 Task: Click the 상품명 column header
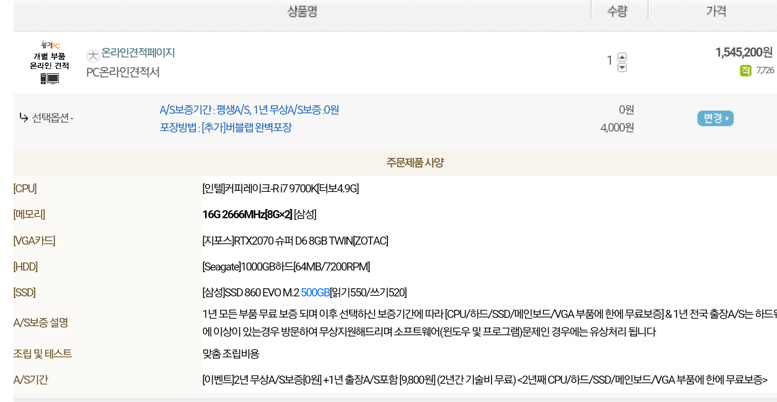302,11
